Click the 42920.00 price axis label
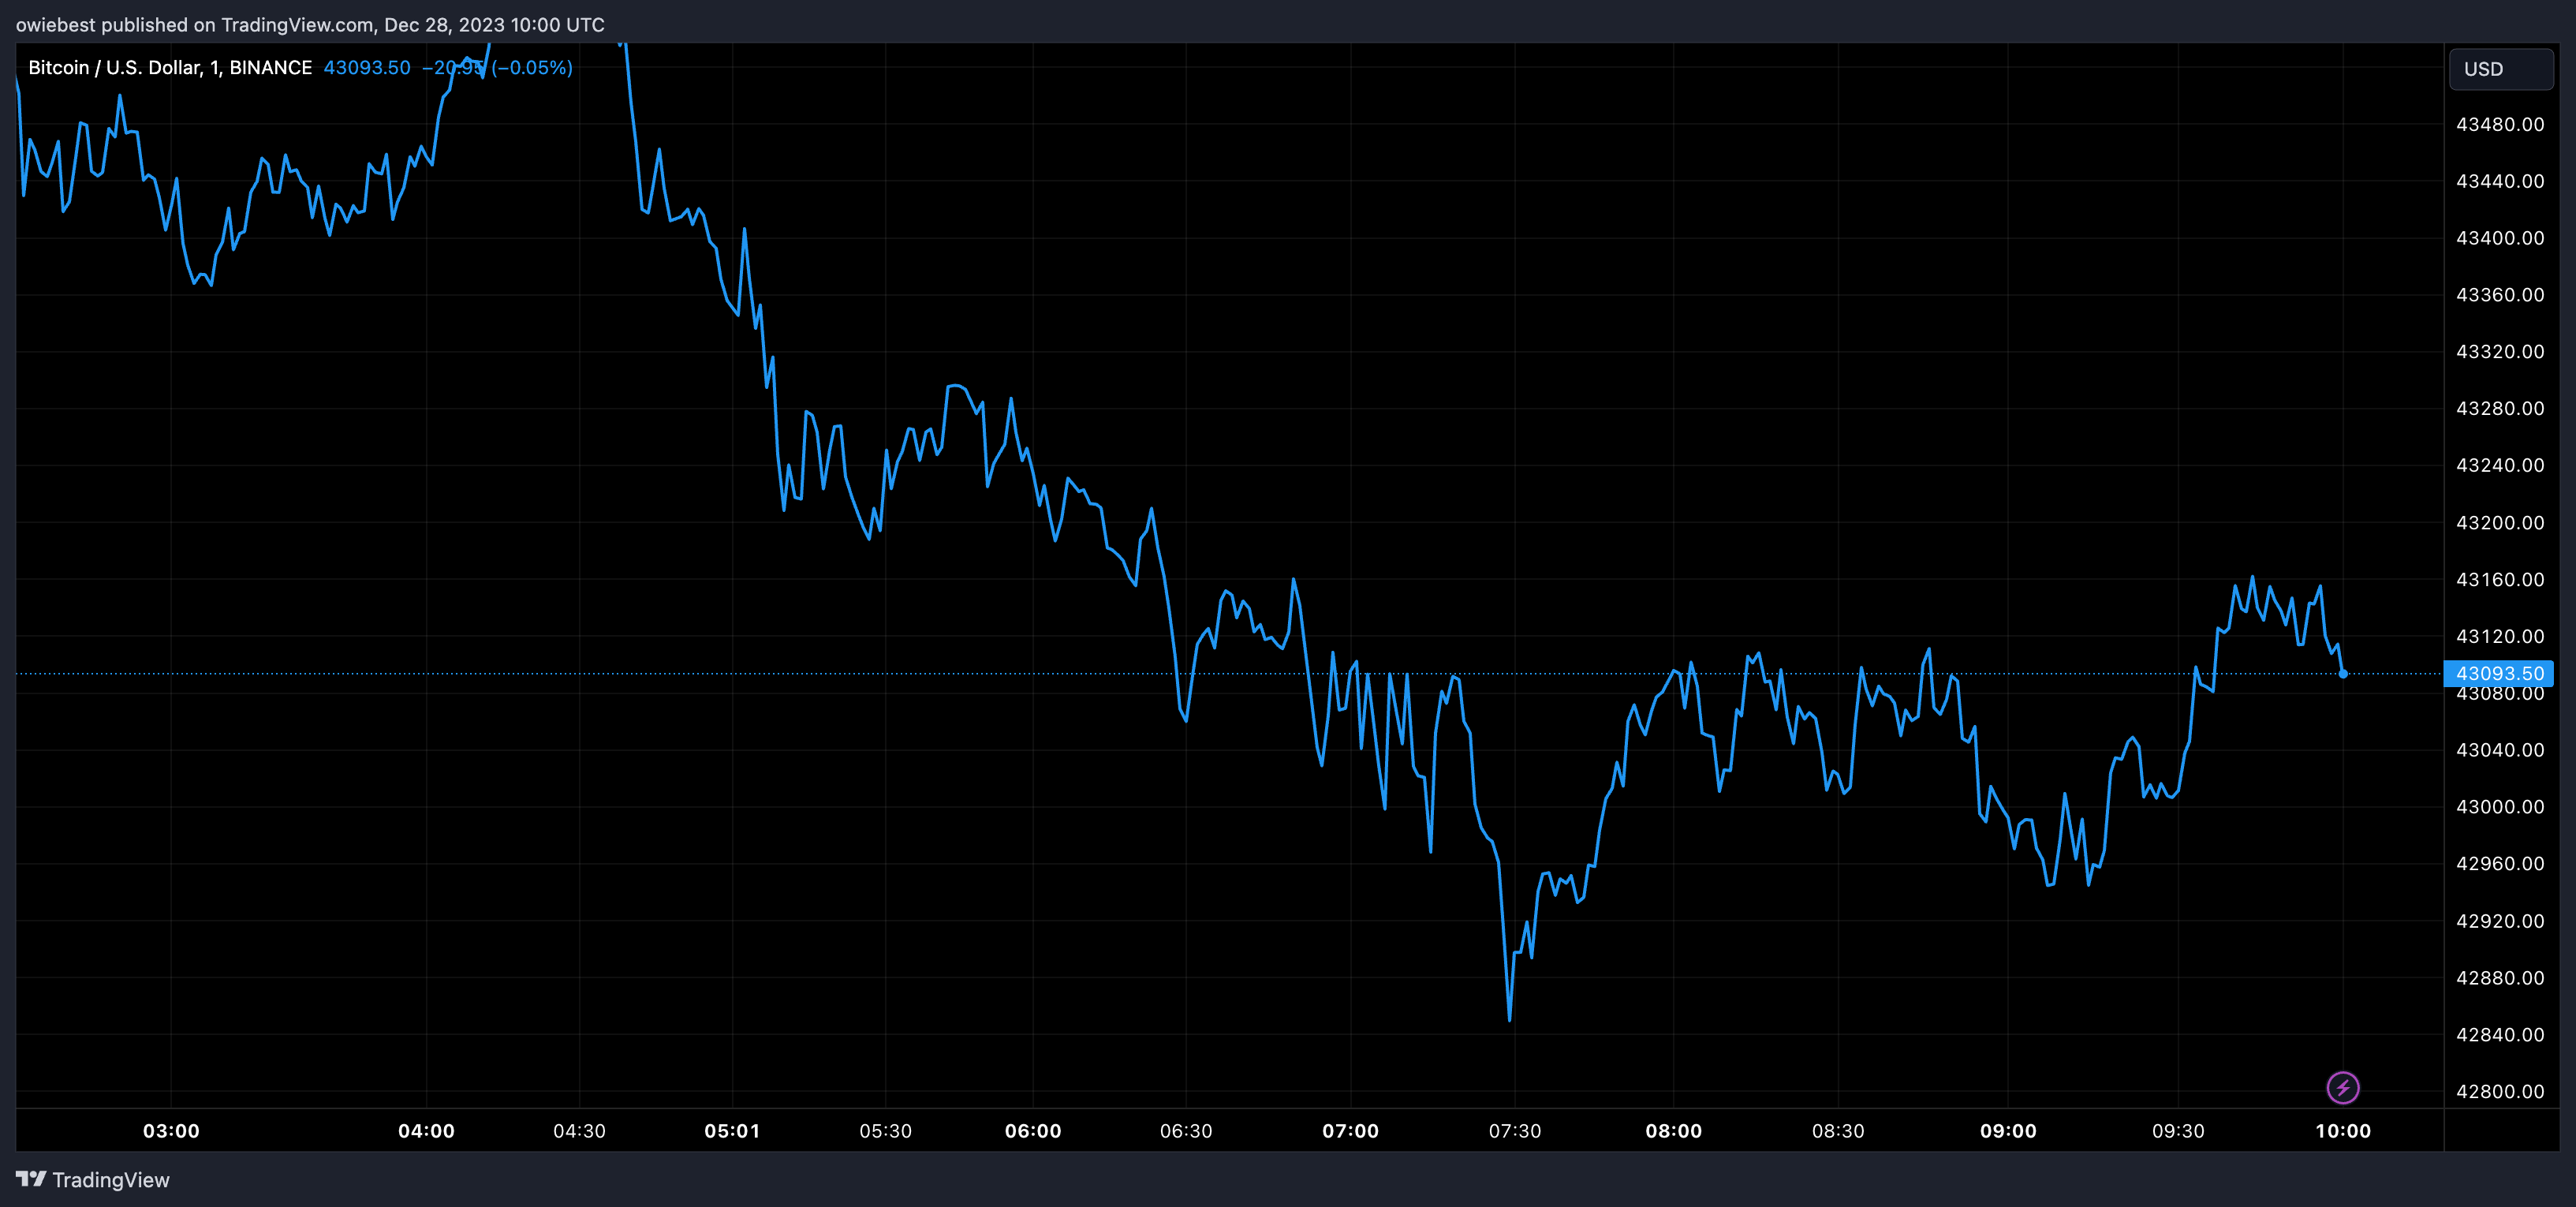This screenshot has height=1207, width=2576. pyautogui.click(x=2500, y=920)
